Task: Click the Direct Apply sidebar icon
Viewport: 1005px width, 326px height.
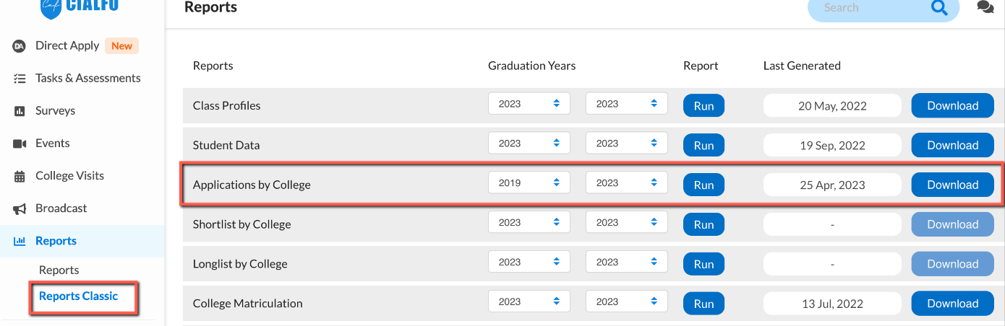Action: click(x=20, y=46)
